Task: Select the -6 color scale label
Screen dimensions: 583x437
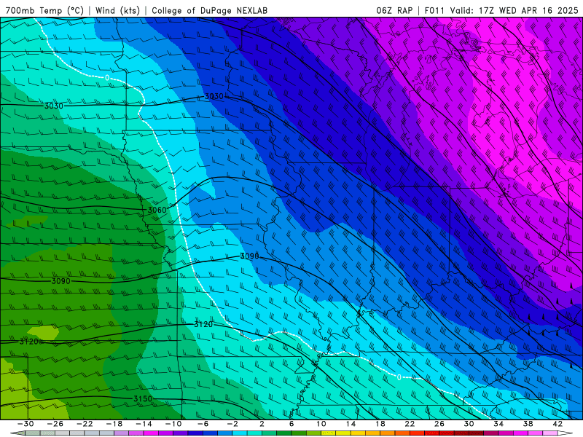Action: pos(203,424)
